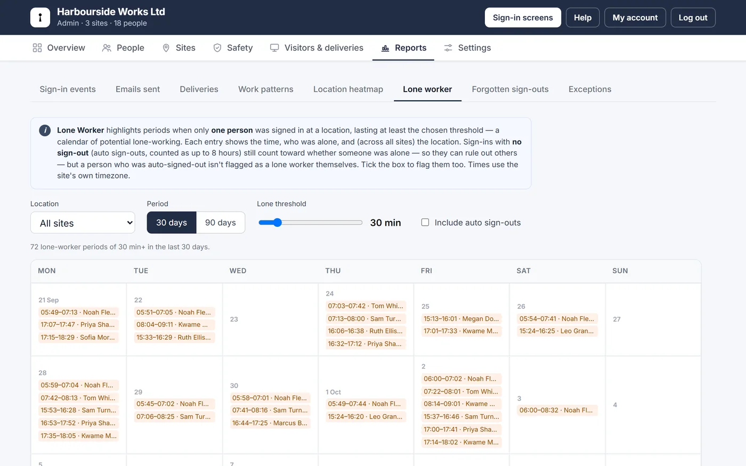Select the Lone worker tab

point(427,89)
